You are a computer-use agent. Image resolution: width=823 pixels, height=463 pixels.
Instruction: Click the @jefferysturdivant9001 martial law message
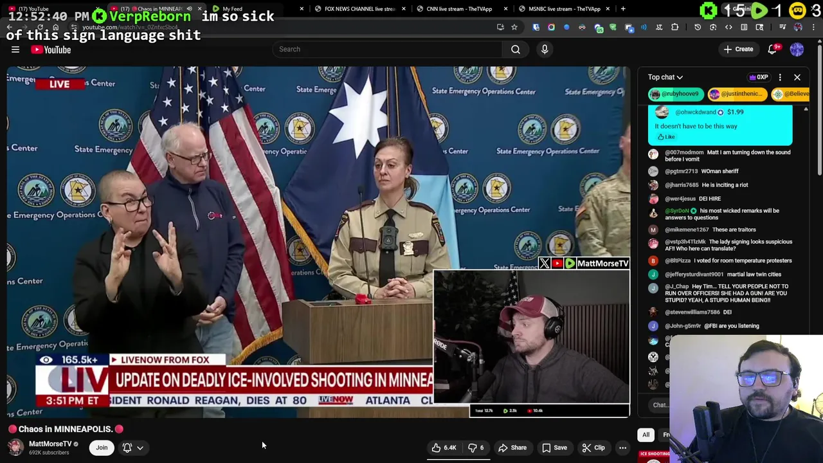click(723, 274)
